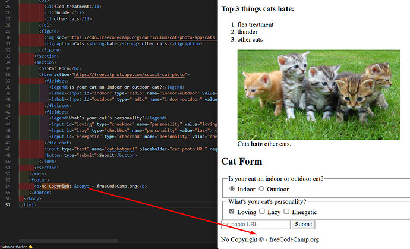Click line number 57 in the gutter

(x=8, y=205)
